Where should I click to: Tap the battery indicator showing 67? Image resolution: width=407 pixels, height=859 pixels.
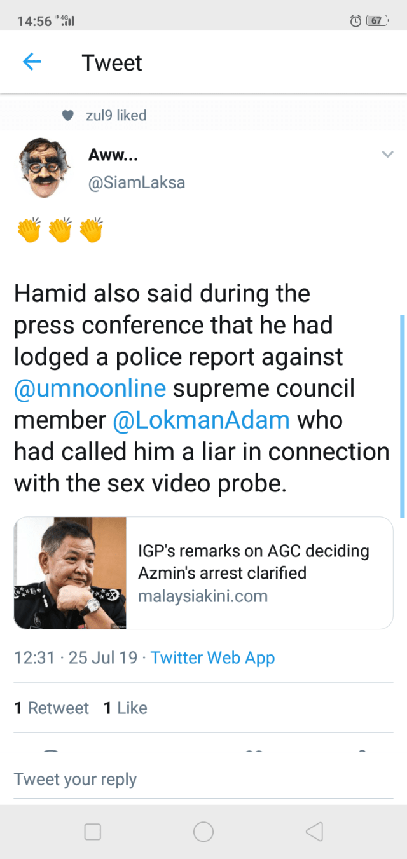377,20
